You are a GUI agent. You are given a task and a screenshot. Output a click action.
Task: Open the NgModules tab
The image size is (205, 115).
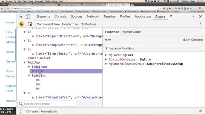click(x=88, y=24)
